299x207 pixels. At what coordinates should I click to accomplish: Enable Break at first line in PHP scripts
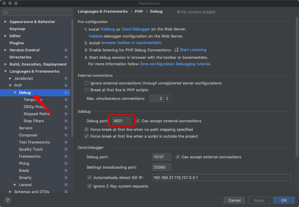click(x=86, y=90)
